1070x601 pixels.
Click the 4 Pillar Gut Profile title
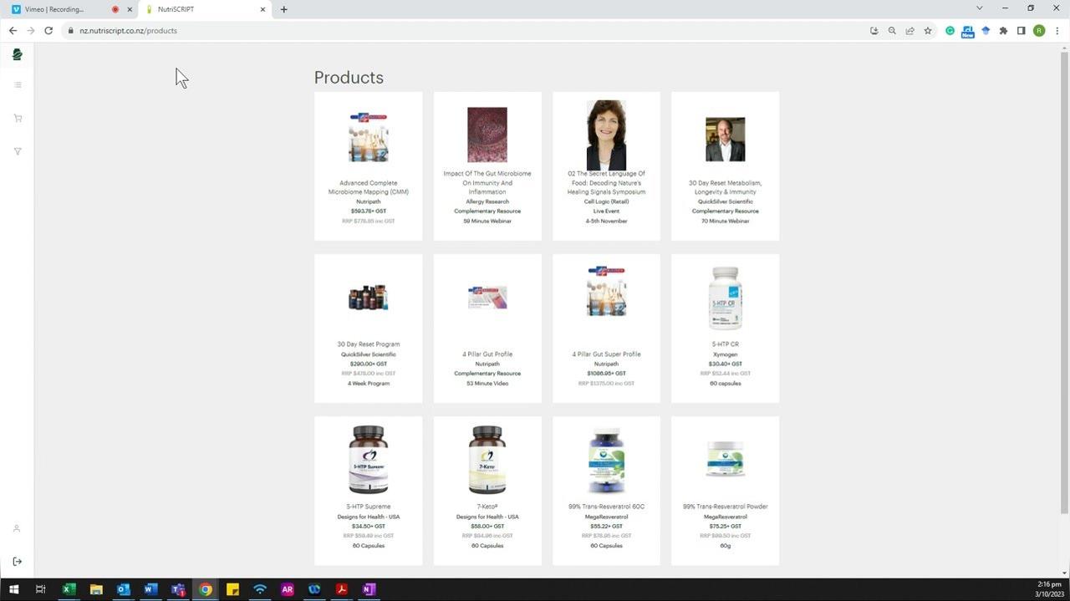click(x=487, y=354)
